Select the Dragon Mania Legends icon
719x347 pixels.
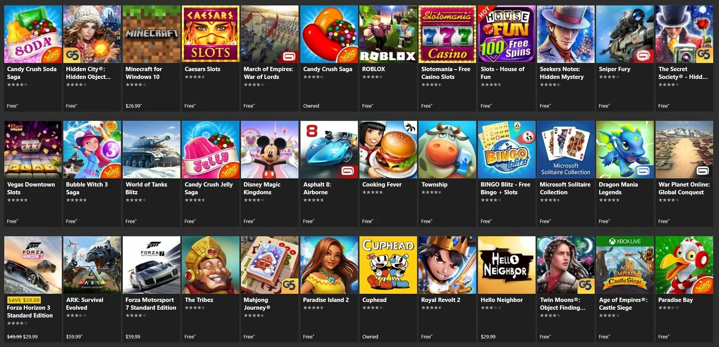click(x=625, y=150)
